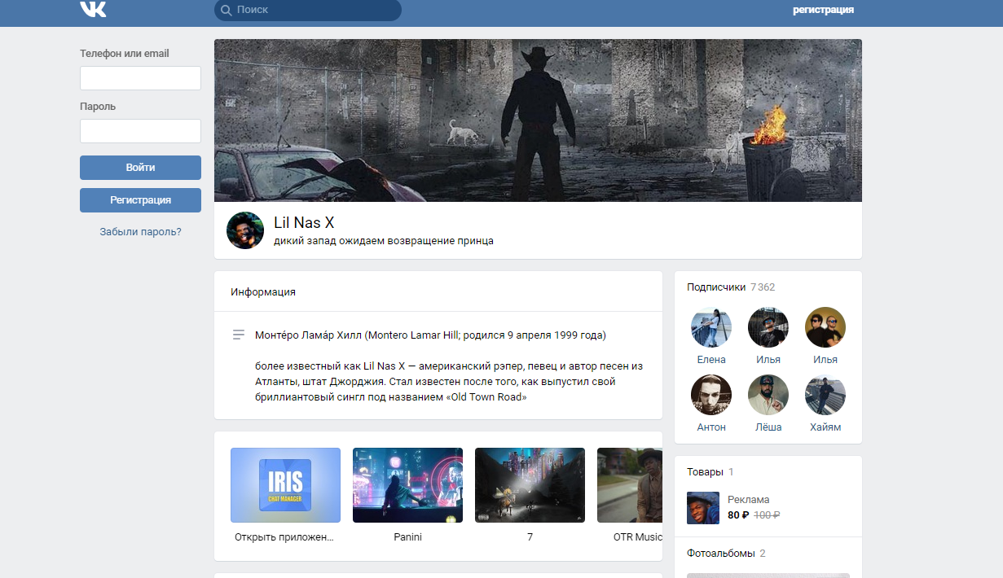Open the Забыли пароль? link
Screen dimensions: 1003x578
click(x=140, y=232)
